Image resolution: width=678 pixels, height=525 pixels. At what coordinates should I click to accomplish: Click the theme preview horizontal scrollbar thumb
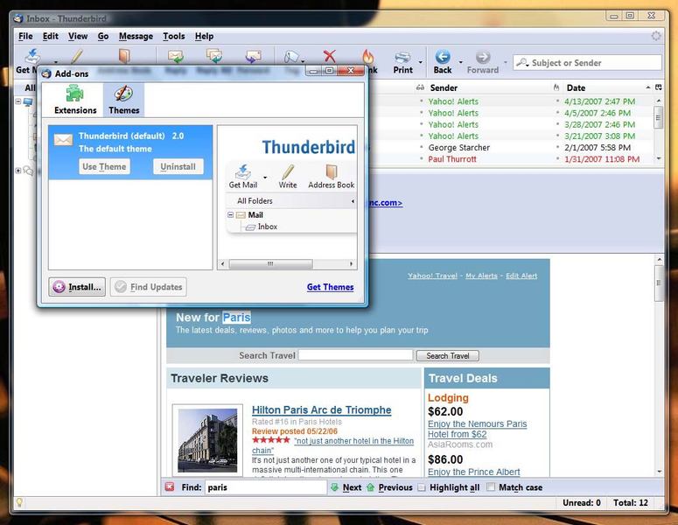coord(270,263)
